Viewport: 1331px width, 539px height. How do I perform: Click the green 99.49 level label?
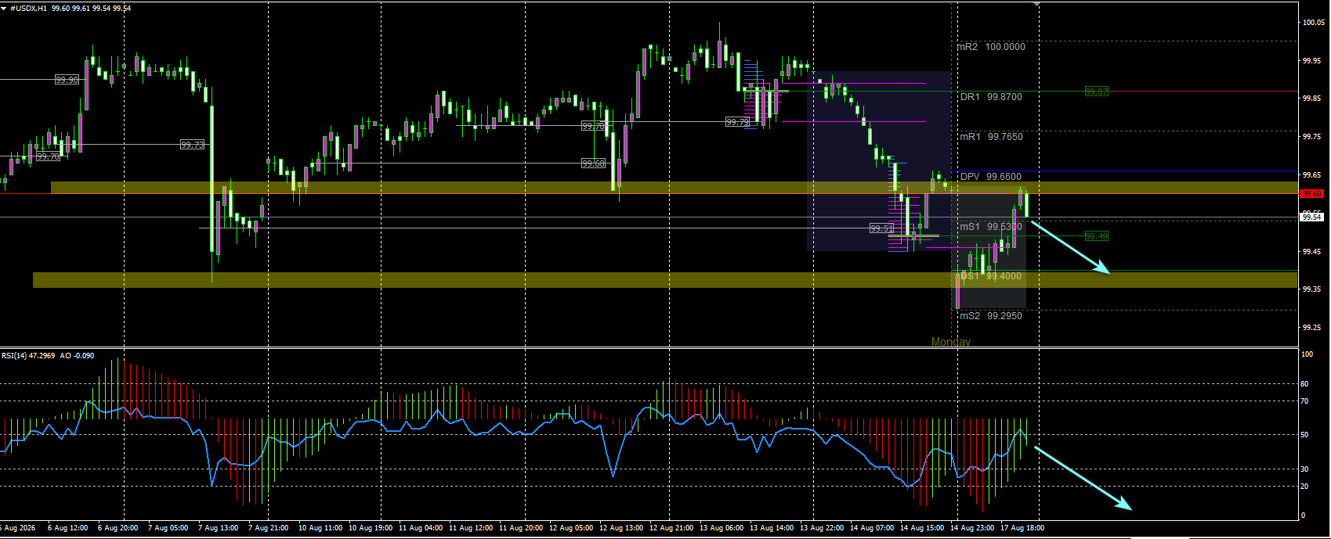click(1096, 236)
